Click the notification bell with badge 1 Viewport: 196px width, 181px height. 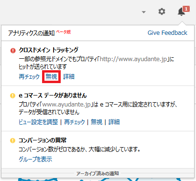(183, 11)
